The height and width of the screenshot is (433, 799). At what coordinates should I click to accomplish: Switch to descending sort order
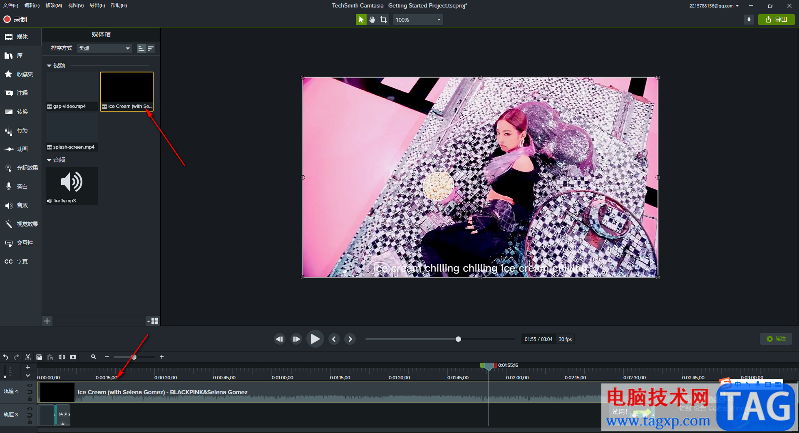[151, 49]
